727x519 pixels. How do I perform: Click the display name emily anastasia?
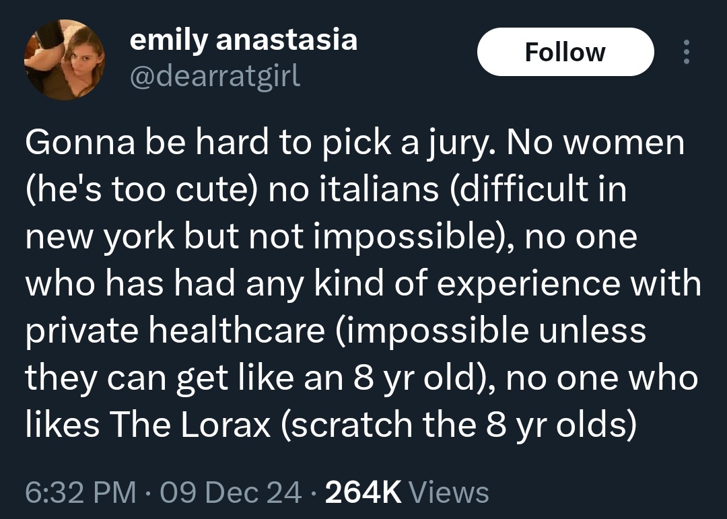click(244, 40)
